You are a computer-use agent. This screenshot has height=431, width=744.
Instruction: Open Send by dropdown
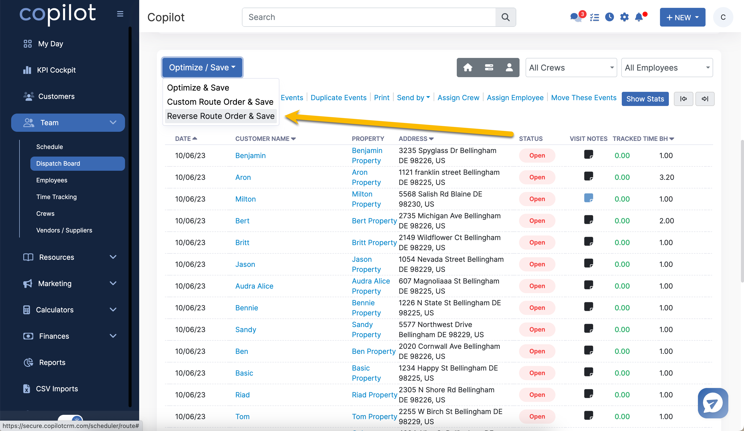413,98
